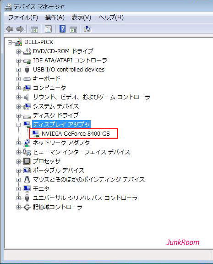Click the blue Help question mark icon
The image size is (213, 264).
[62, 29]
